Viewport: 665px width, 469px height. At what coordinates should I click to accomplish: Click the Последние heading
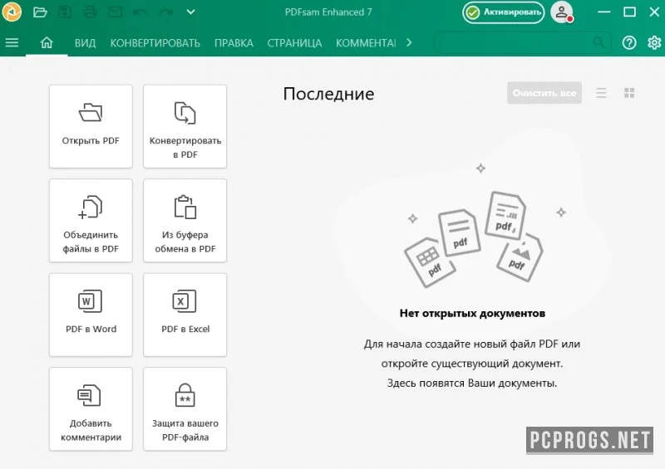point(328,94)
